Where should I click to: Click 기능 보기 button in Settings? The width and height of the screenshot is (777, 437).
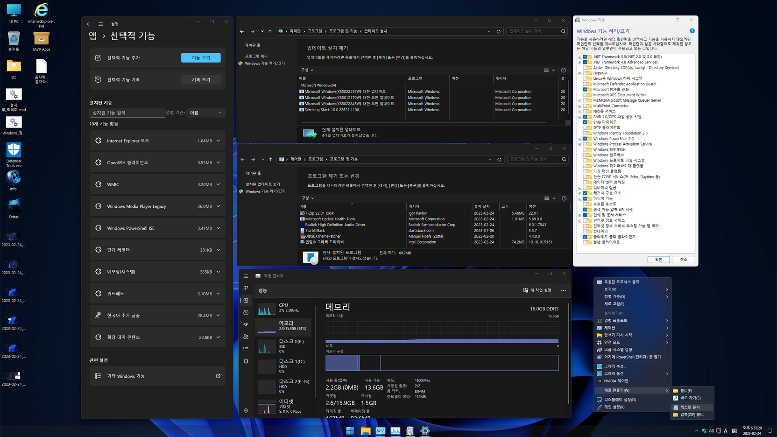click(201, 57)
